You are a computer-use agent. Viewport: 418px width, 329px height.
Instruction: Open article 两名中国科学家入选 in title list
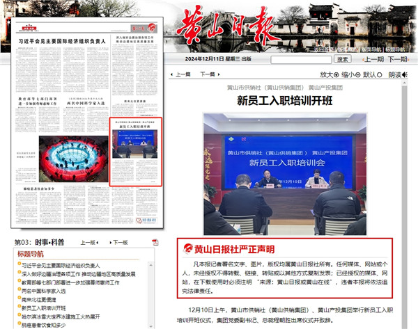pos(43,291)
